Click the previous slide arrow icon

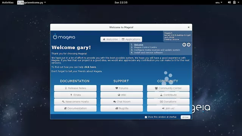pos(184,45)
